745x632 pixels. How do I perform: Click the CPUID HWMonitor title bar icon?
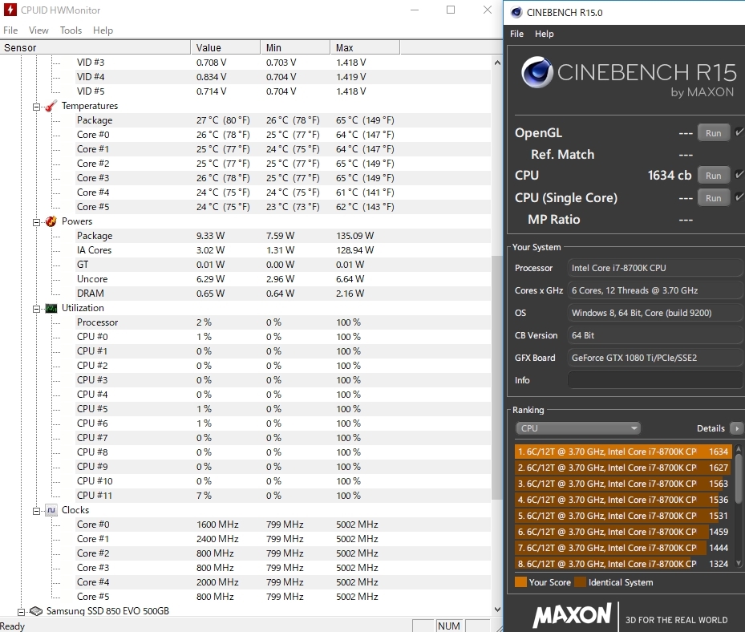pos(10,10)
